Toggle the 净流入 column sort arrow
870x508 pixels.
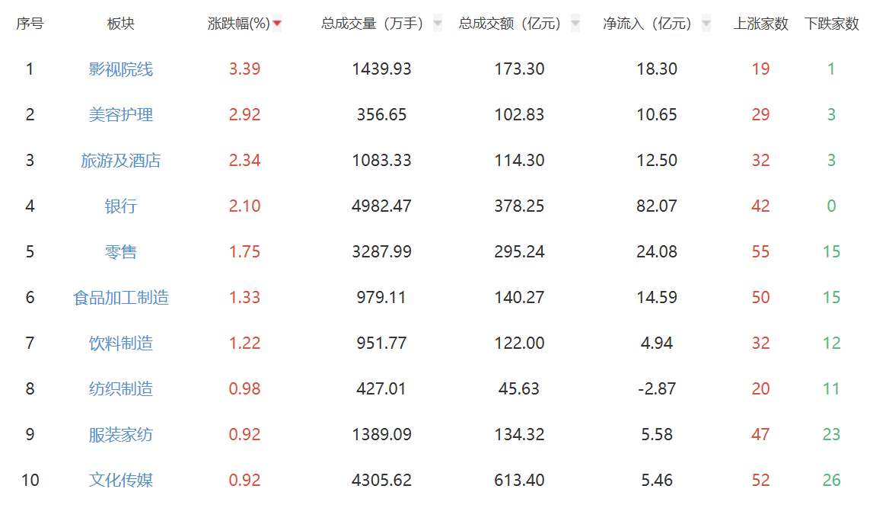[706, 24]
